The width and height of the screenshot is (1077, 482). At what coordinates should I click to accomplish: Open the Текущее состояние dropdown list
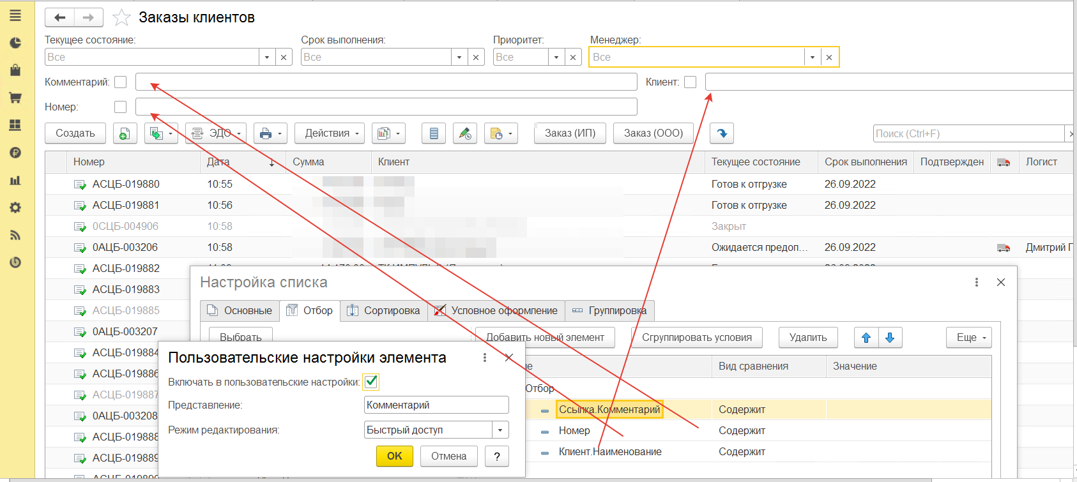click(x=267, y=57)
